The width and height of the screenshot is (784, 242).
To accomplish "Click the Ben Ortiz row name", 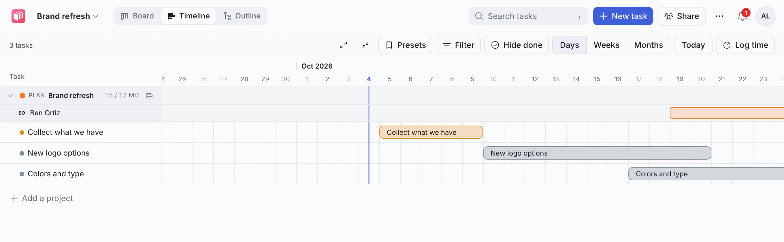I will pyautogui.click(x=45, y=113).
